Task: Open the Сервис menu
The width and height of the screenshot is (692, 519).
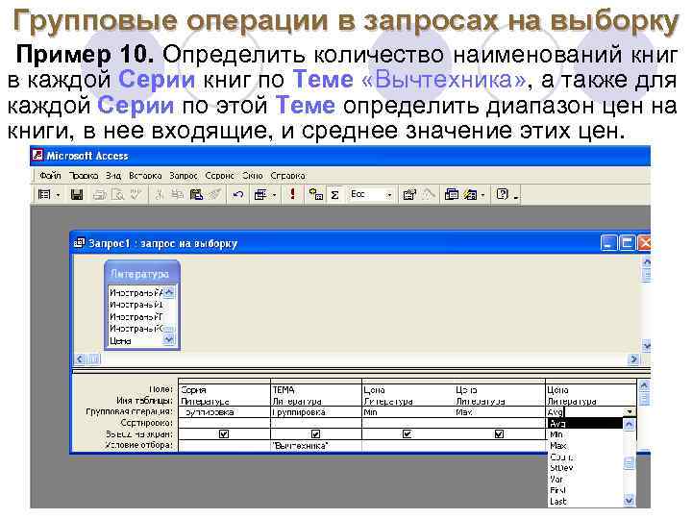Action: 219,176
